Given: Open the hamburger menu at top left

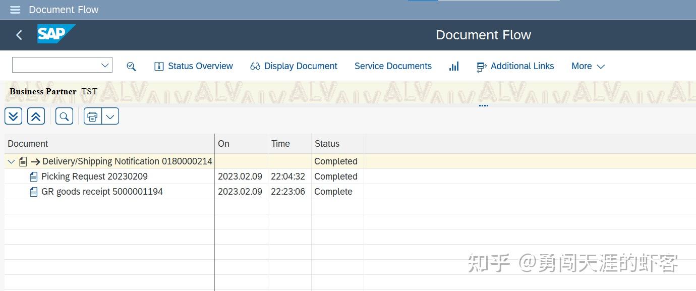Looking at the screenshot, I should 15,9.
